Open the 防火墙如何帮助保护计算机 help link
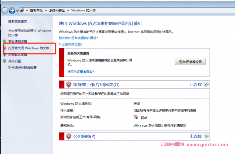Image resolution: width=235 pixels, height=154 pixels. pos(78,38)
